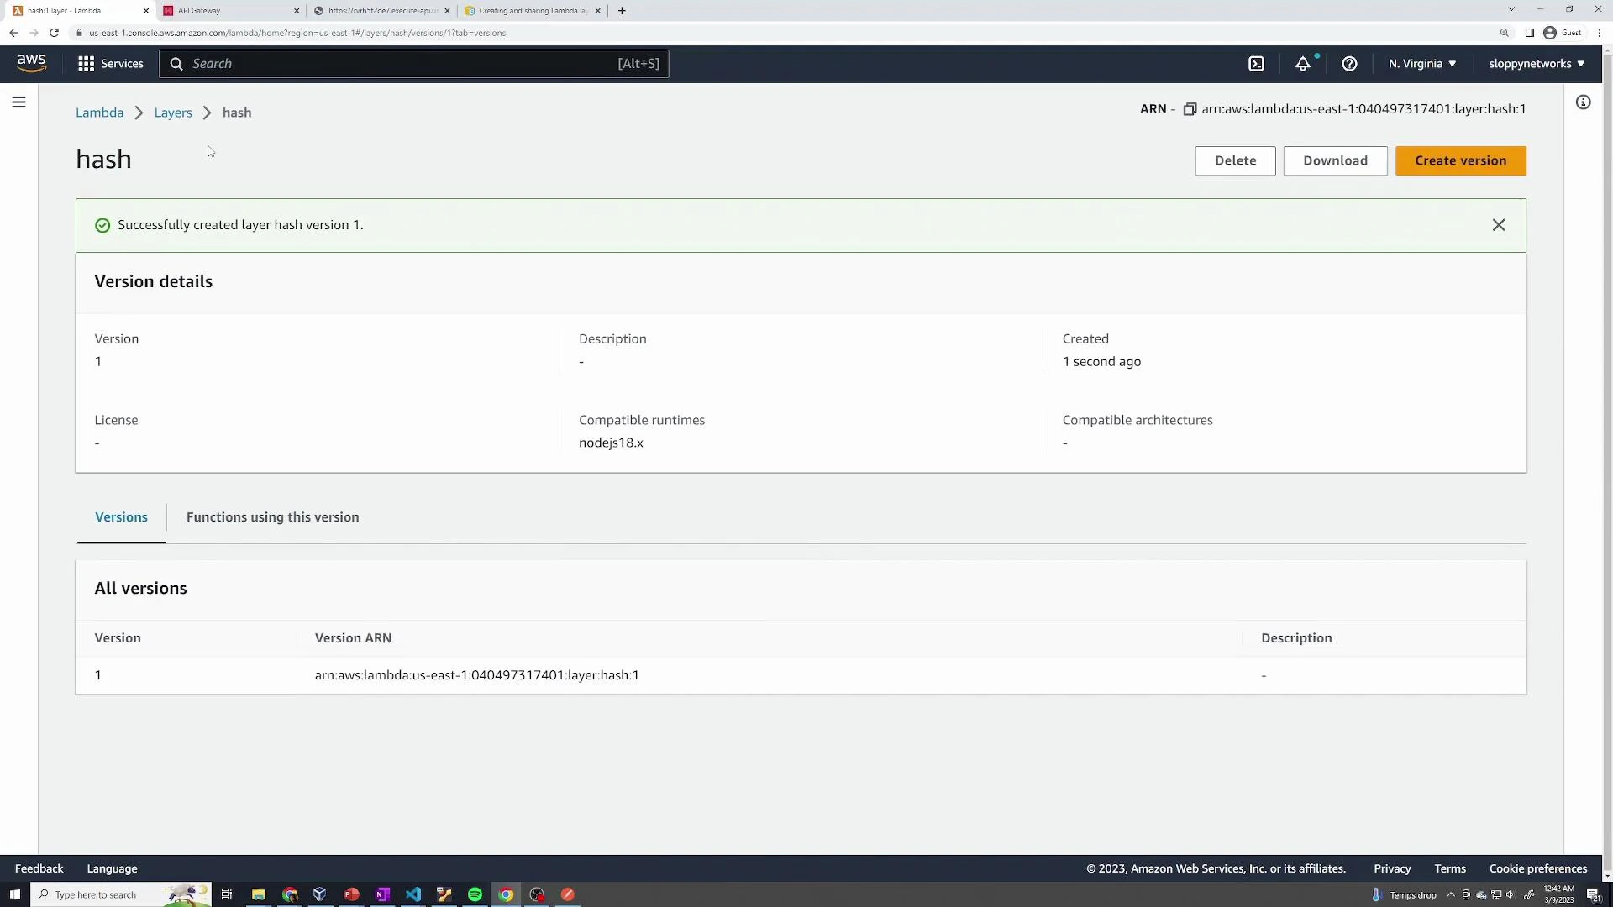The width and height of the screenshot is (1613, 907).
Task: Launch OBS Studio from the taskbar
Action: (x=537, y=894)
